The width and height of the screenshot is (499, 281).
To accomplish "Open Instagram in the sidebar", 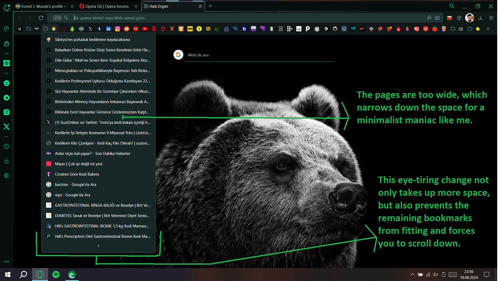I will pyautogui.click(x=6, y=112).
